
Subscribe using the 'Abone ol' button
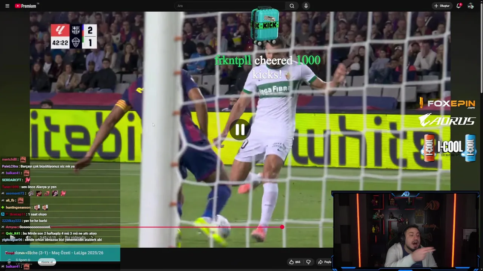47,262
